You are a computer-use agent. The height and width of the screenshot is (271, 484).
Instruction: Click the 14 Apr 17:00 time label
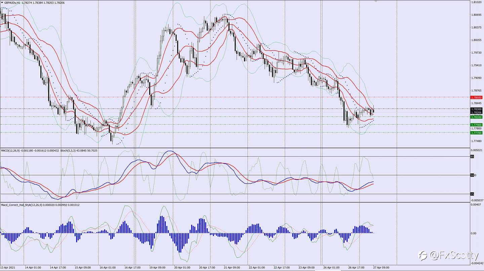click(x=58, y=268)
